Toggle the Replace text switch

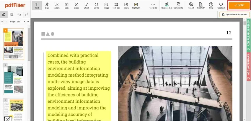click(167, 5)
